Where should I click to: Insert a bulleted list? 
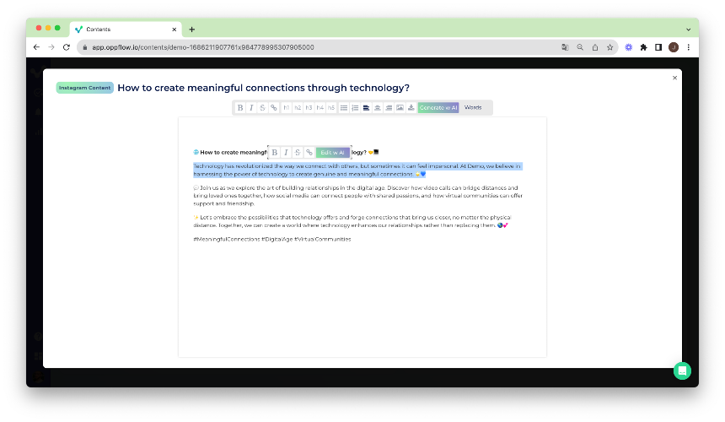click(344, 108)
